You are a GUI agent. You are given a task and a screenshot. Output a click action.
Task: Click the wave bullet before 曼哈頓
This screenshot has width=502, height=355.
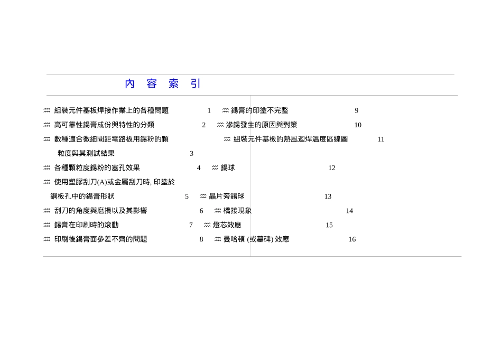217,239
